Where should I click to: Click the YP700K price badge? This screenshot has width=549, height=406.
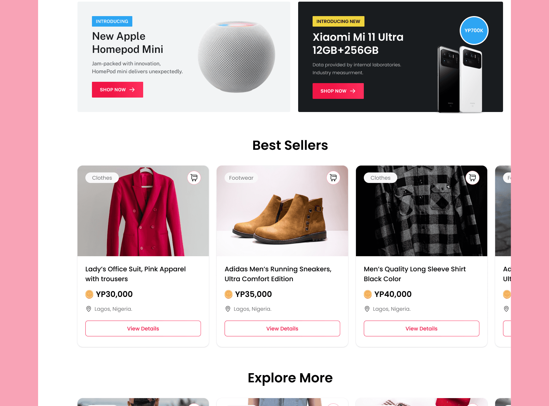(474, 31)
